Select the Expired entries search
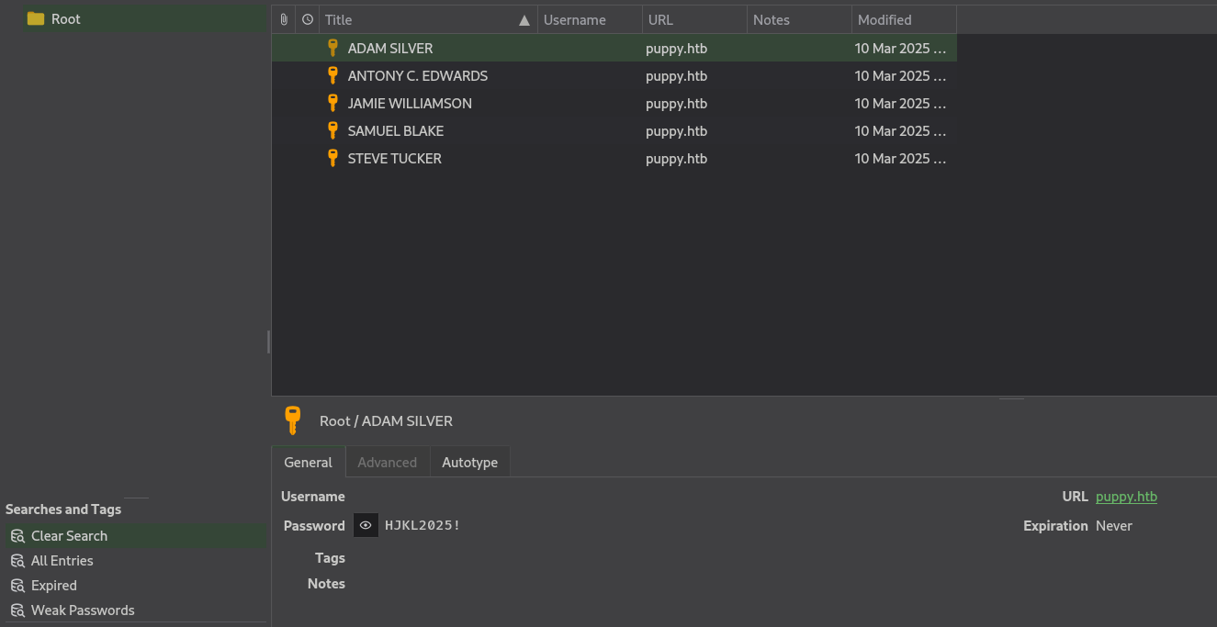The image size is (1217, 627). 53,585
